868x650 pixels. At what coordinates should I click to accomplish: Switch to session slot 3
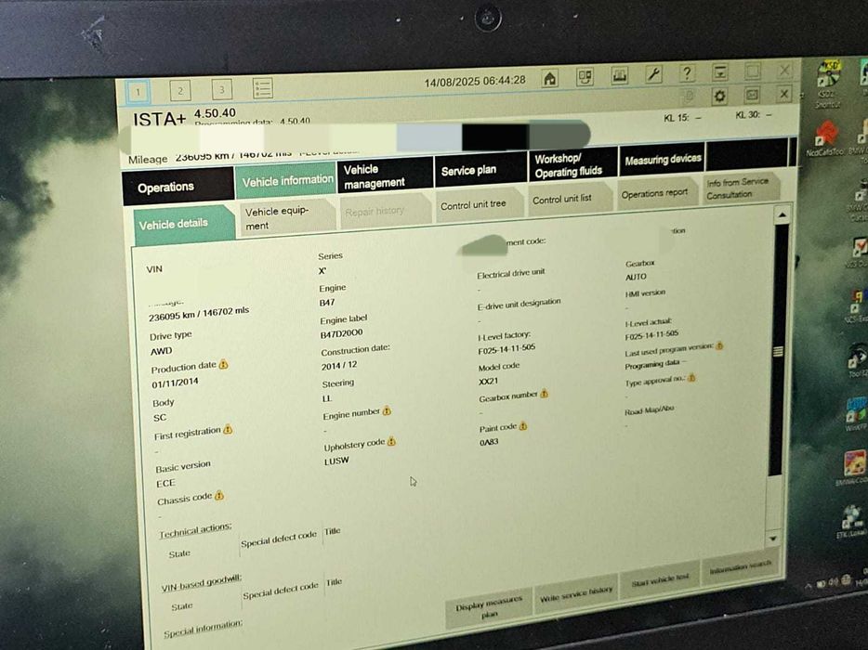(221, 89)
